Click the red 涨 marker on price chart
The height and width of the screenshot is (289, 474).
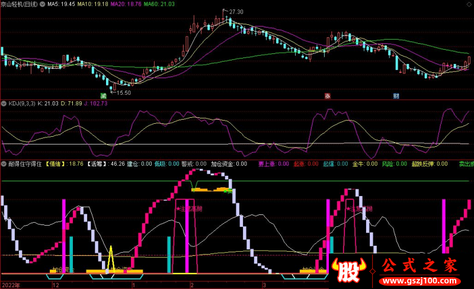[328, 96]
